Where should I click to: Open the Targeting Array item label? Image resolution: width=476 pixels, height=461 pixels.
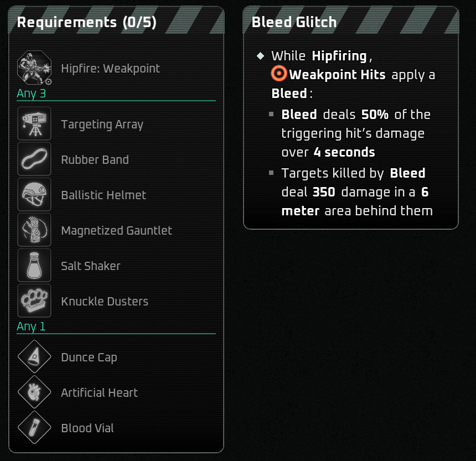tap(102, 125)
